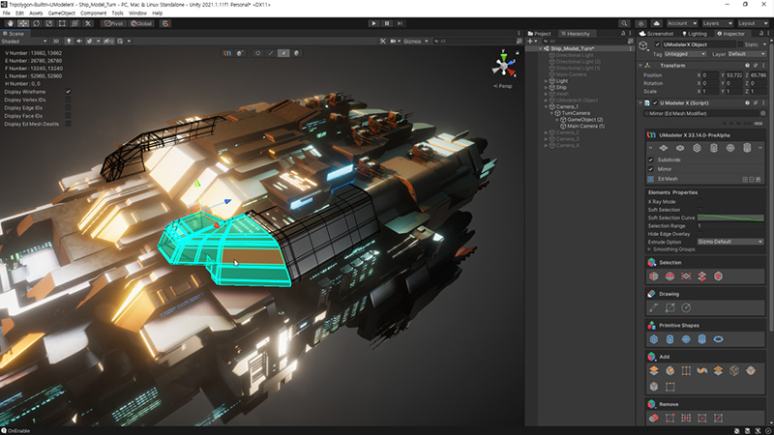
Task: Toggle the Global handle rotation button
Action: tap(141, 23)
